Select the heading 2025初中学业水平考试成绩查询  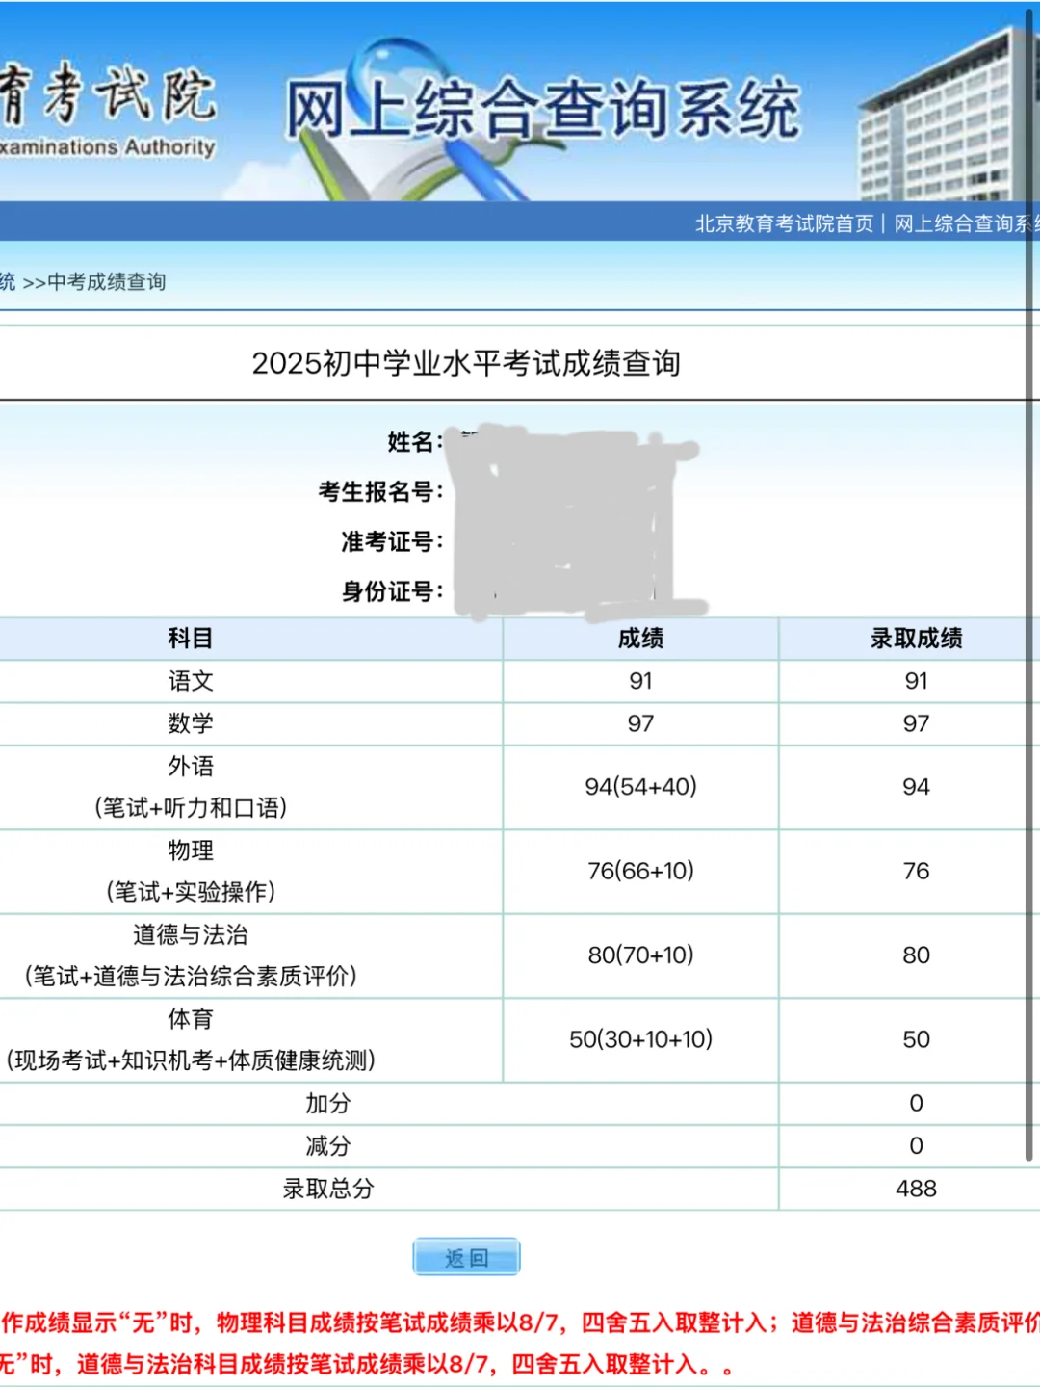pyautogui.click(x=466, y=363)
